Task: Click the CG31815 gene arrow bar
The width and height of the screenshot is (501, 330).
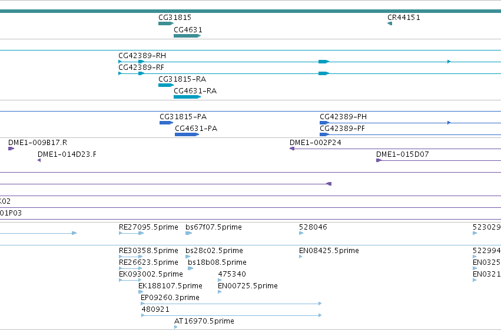Action: coord(166,23)
